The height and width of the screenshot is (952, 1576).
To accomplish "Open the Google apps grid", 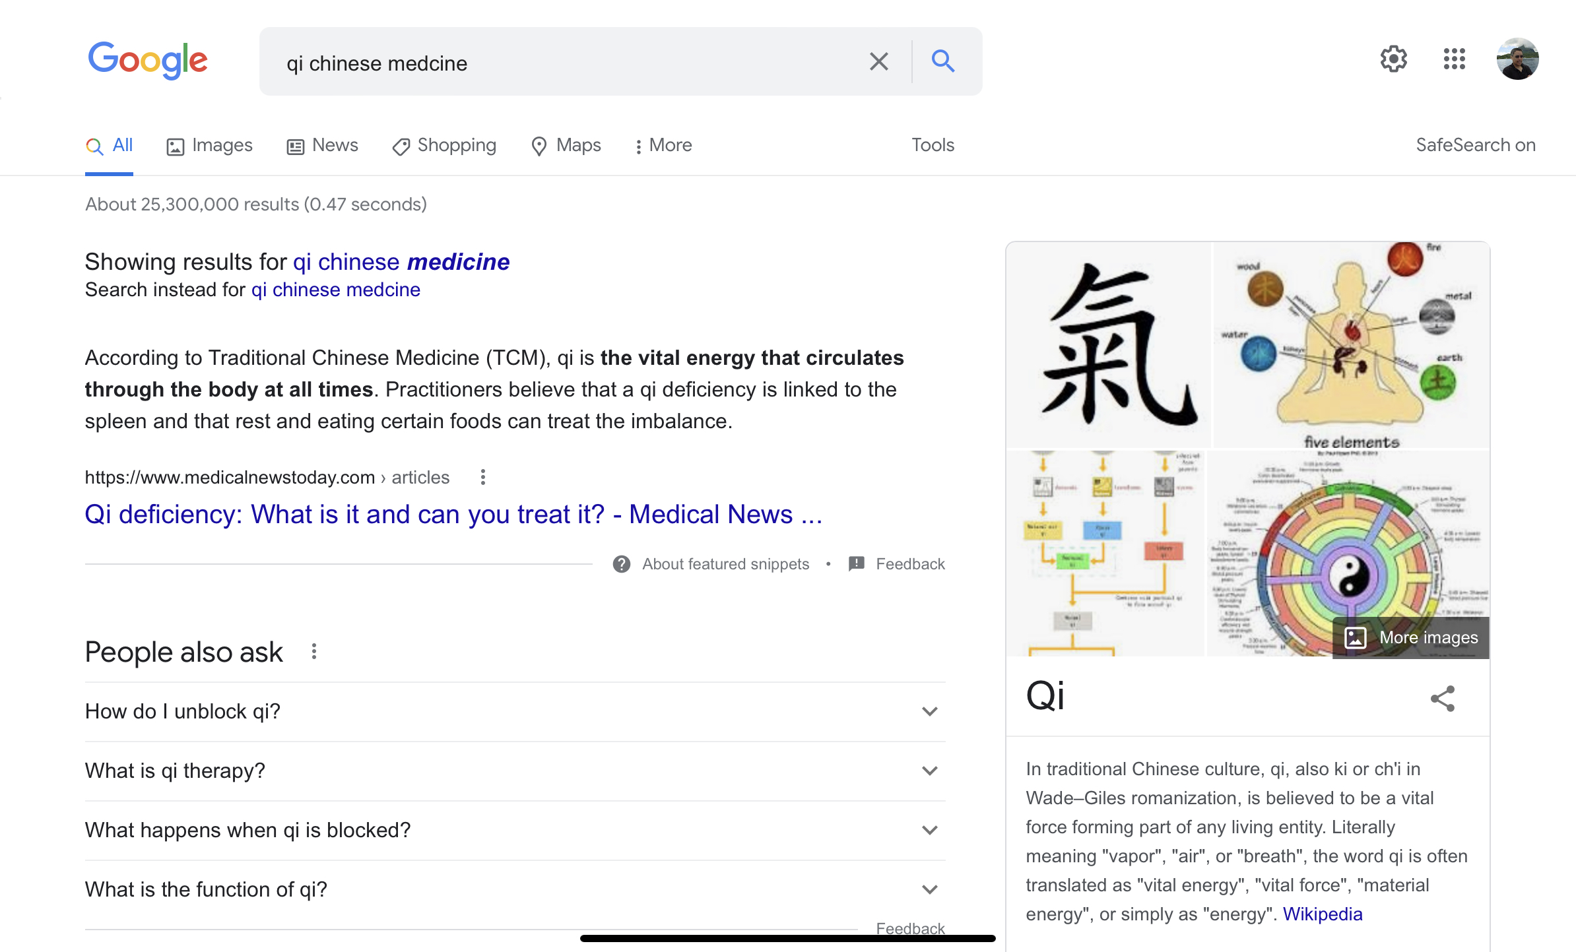I will (1454, 59).
